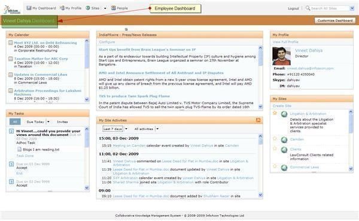
Task: Open My Profile in top menu
Action: (71, 8)
